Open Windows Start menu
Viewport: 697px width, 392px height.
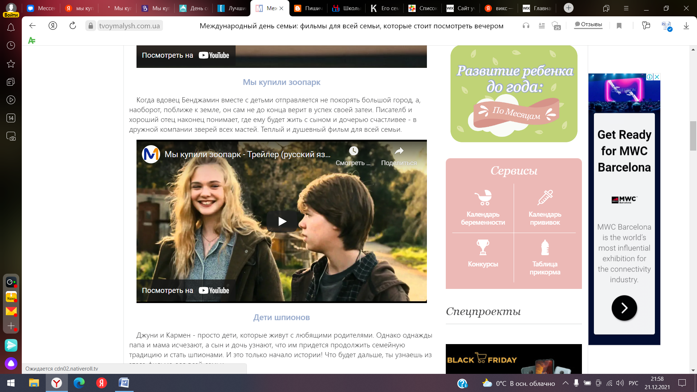[11, 383]
